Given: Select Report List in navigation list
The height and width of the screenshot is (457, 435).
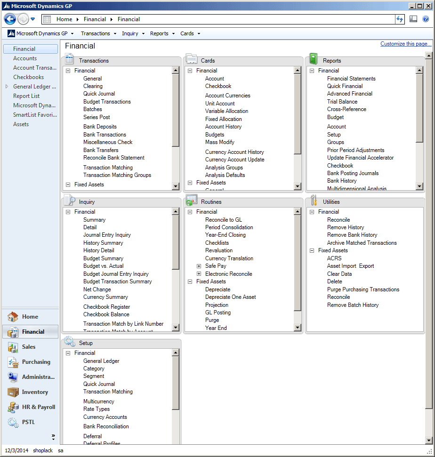Looking at the screenshot, I should pyautogui.click(x=26, y=96).
